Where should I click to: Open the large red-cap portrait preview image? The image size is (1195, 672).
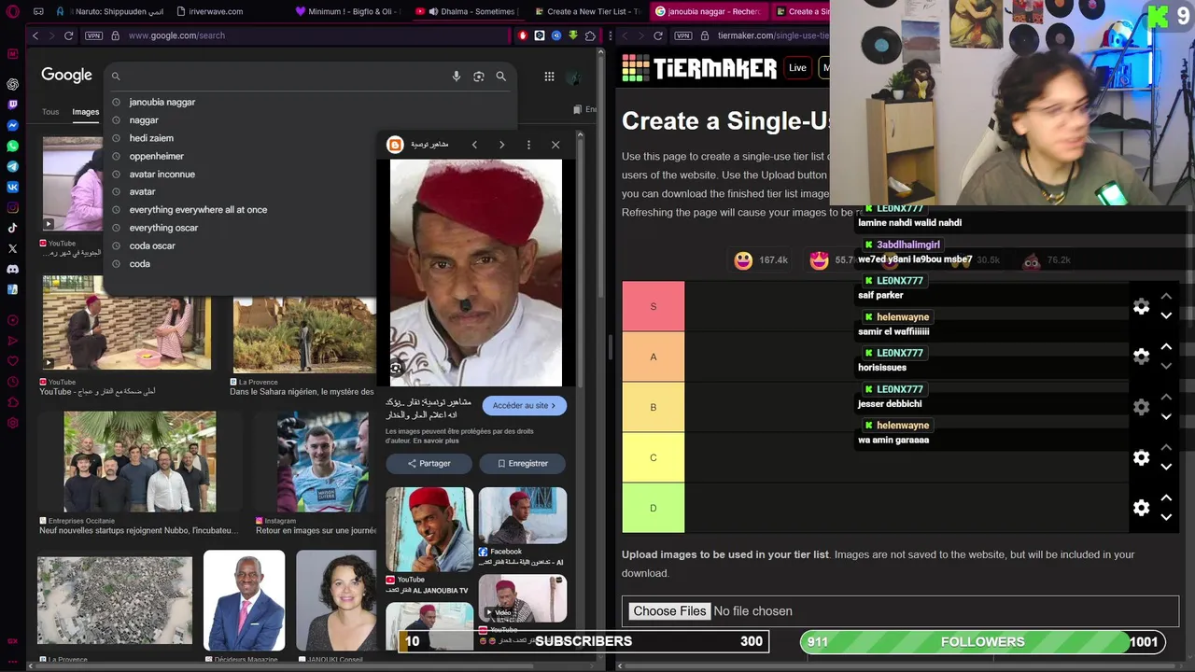coord(476,273)
